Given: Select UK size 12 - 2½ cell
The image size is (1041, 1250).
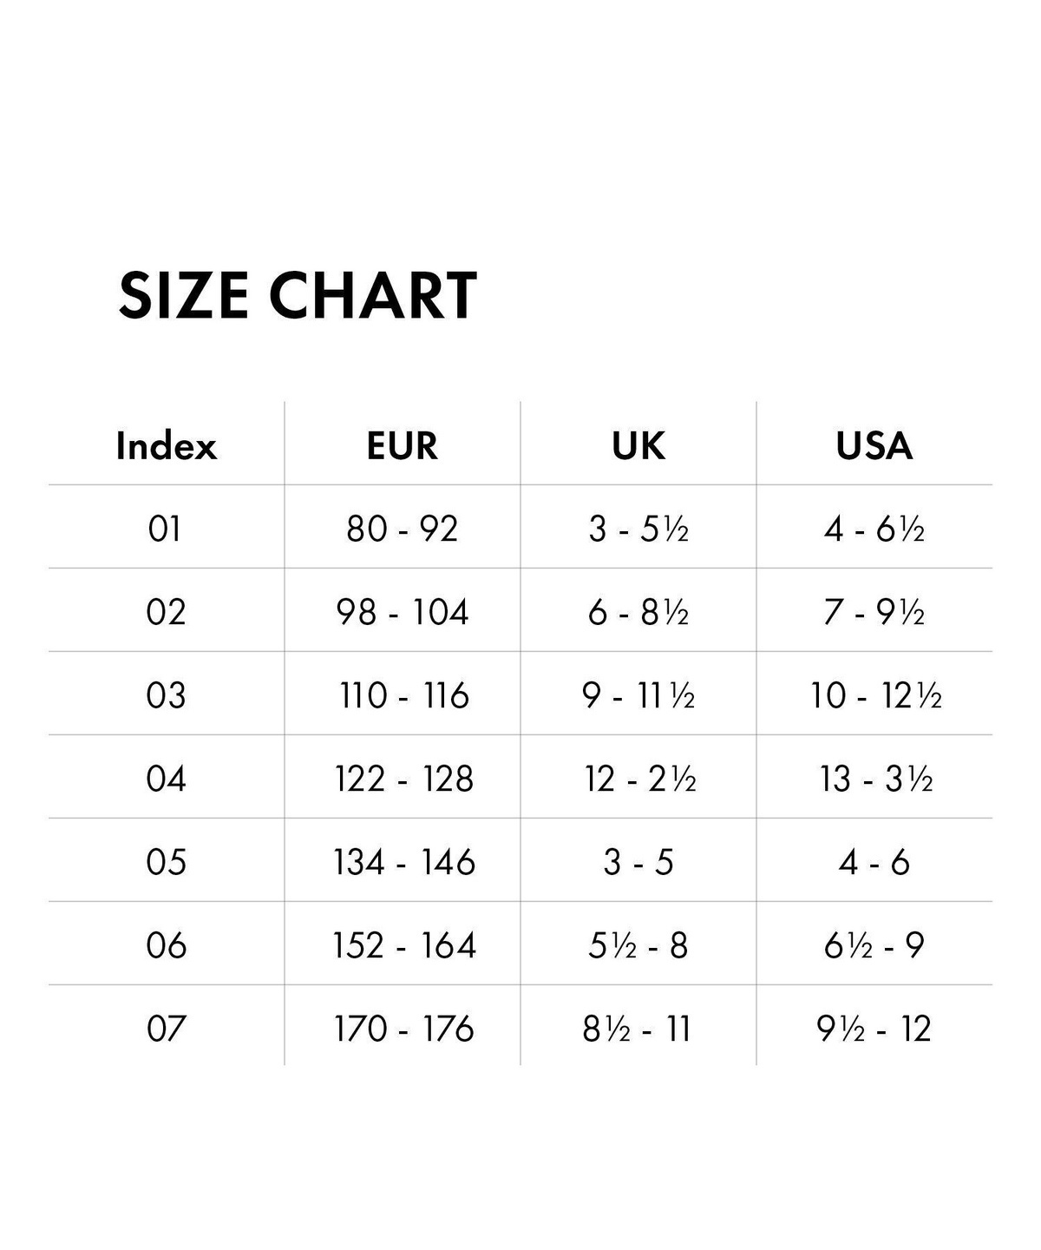Looking at the screenshot, I should point(638,779).
